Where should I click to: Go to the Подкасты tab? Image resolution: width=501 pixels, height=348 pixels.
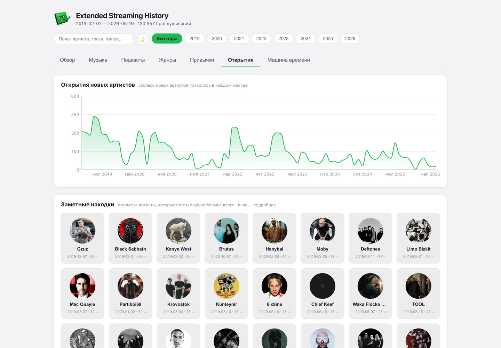[133, 60]
